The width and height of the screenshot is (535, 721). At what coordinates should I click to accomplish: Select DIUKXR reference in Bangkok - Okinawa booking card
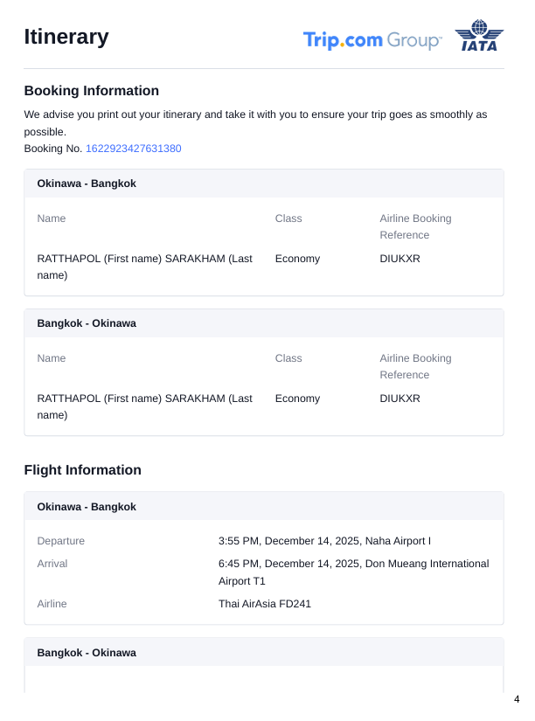[400, 399]
